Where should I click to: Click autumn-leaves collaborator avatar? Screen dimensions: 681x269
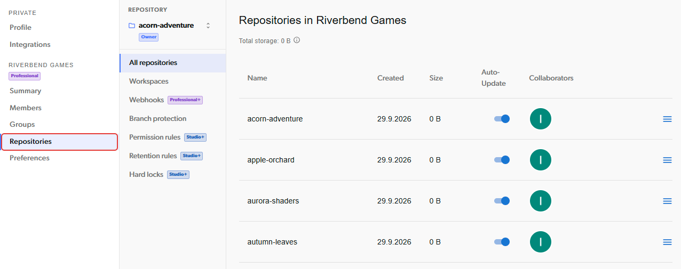(x=541, y=242)
